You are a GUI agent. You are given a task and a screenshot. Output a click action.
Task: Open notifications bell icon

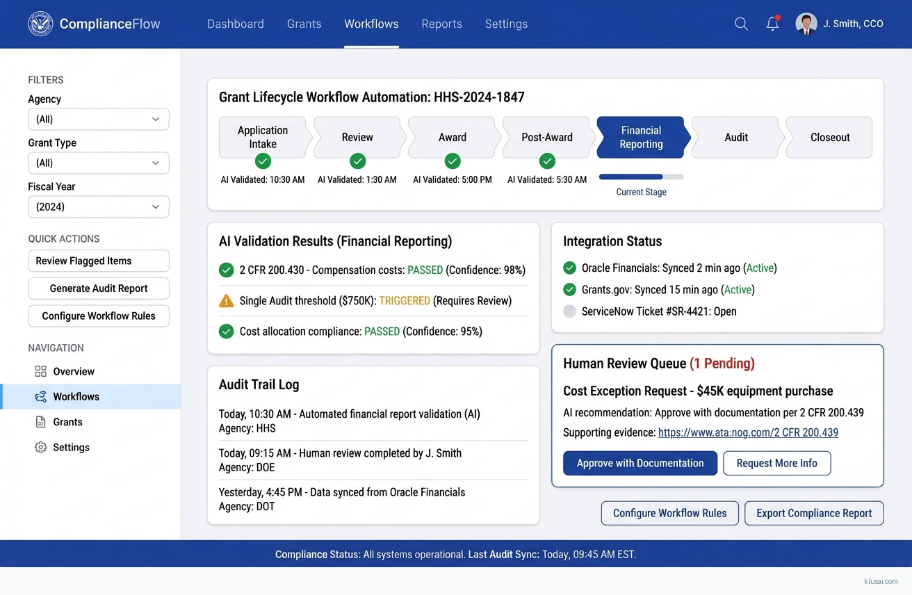click(772, 24)
